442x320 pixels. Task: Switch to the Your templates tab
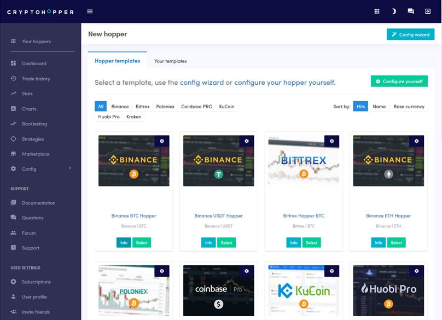[170, 61]
